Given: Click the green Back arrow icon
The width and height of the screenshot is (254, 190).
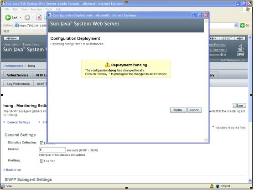Looking at the screenshot, I should [8, 17].
